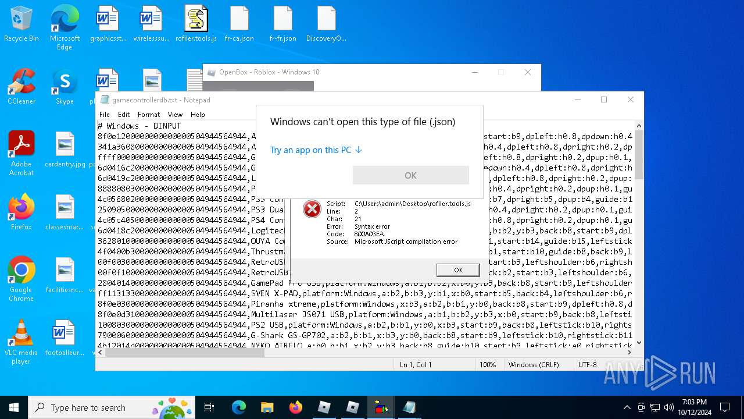
Task: Open Notepad Help menu
Action: [x=198, y=115]
